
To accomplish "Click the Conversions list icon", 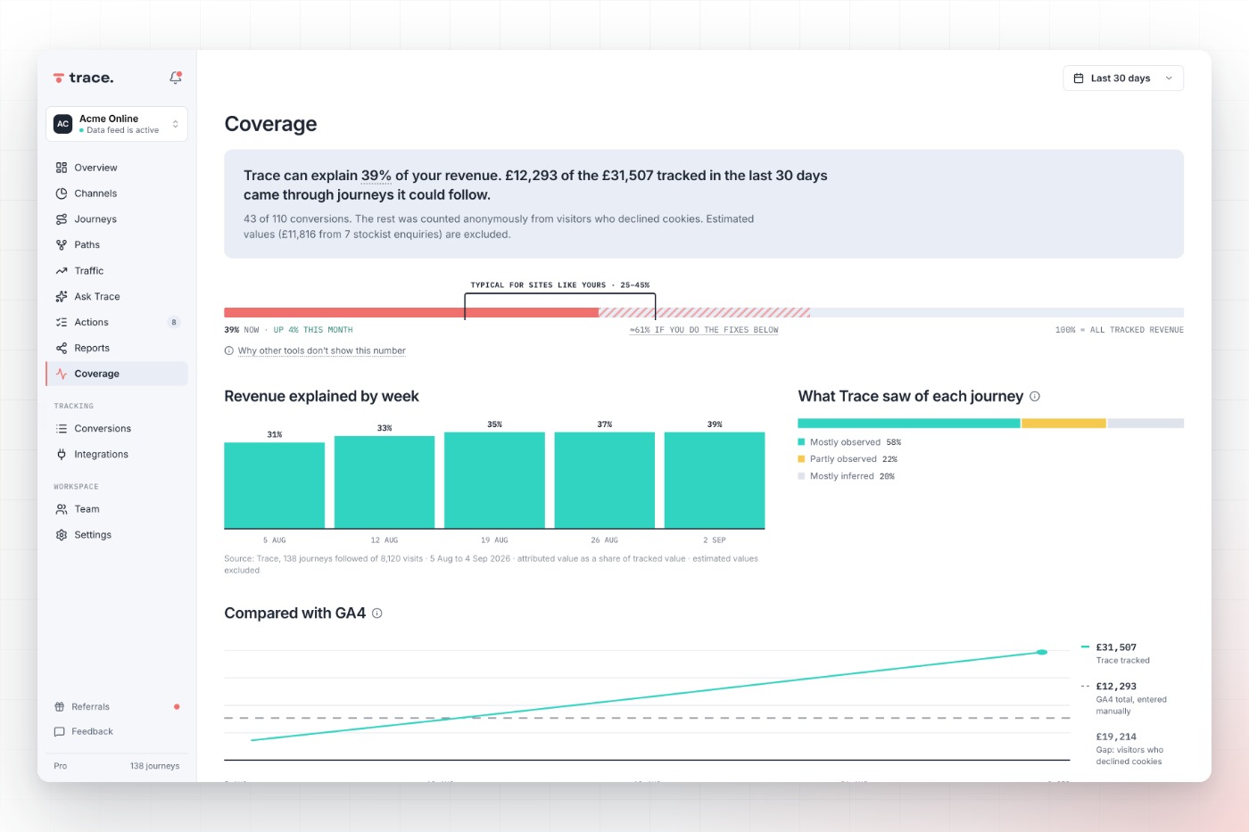I will 62,429.
